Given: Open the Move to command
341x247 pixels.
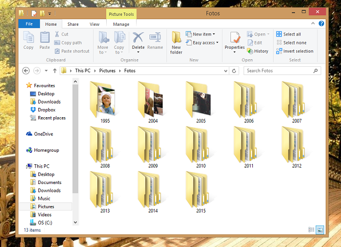Looking at the screenshot, I should coord(103,43).
